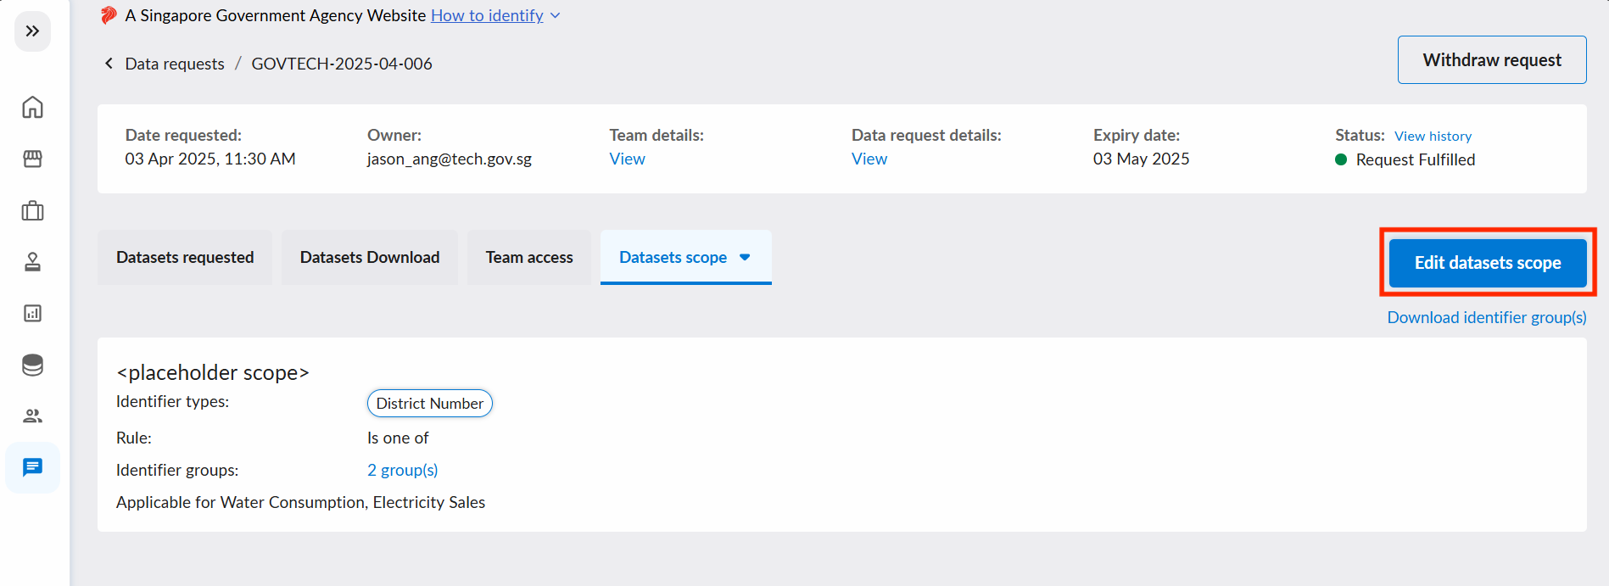1609x586 pixels.
Task: Click the red lion Singapore Government crest
Action: click(x=109, y=15)
